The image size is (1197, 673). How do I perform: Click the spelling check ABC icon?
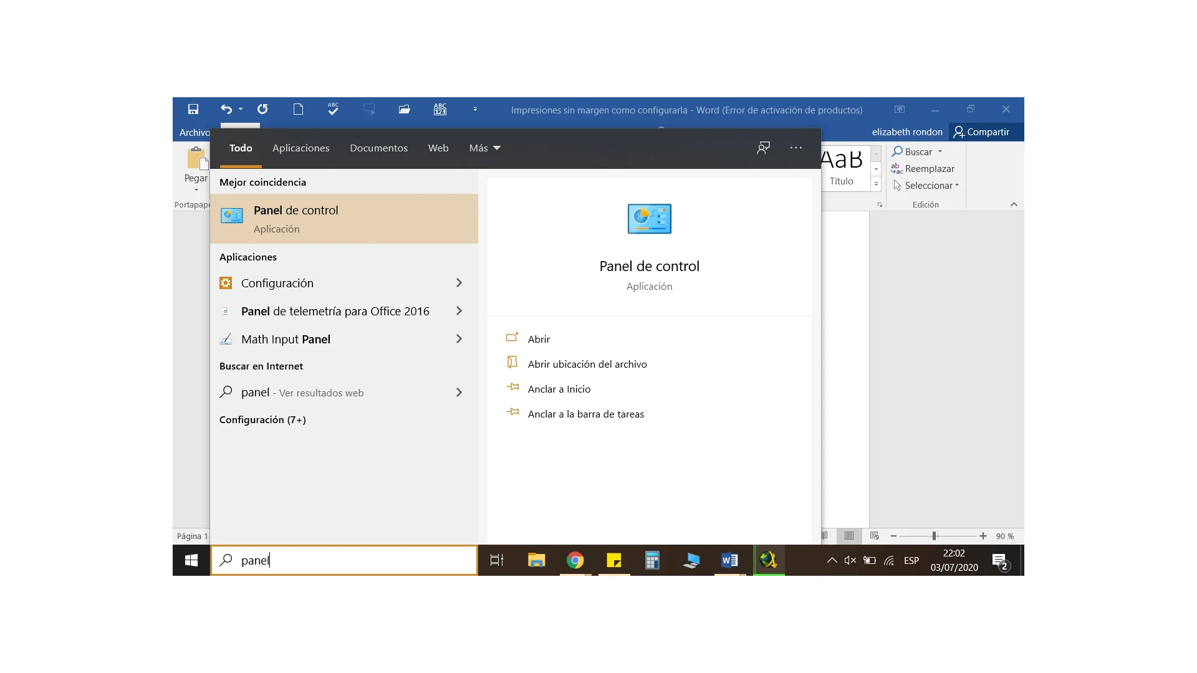click(x=333, y=110)
